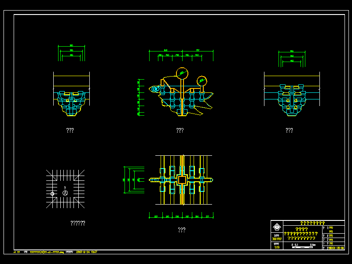Image resolution: width=352 pixels, height=264 pixels.
Task: Click the yellow number beneath the house logo
Action: pyautogui.click(x=277, y=239)
